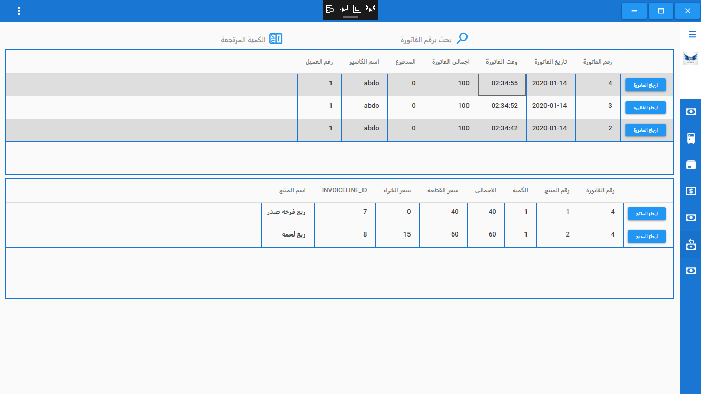Select INVOICELINE_ID cell 8
The height and width of the screenshot is (394, 701).
pyautogui.click(x=345, y=236)
